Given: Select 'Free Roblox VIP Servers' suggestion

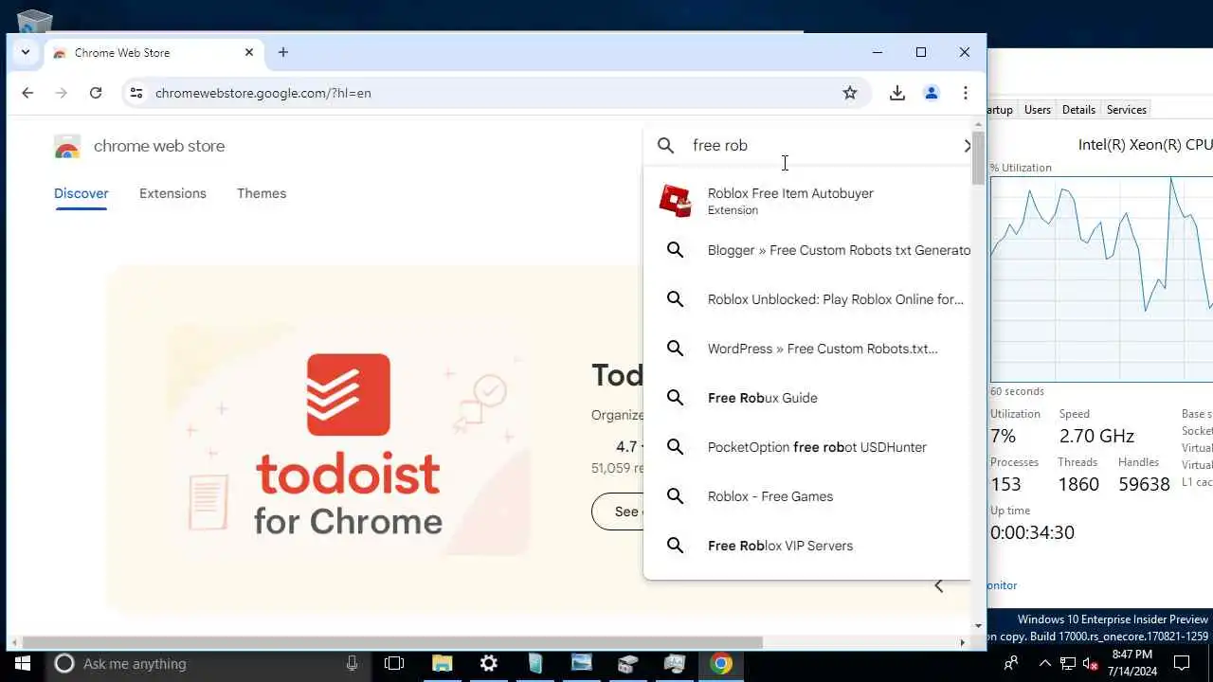Looking at the screenshot, I should coord(807,546).
